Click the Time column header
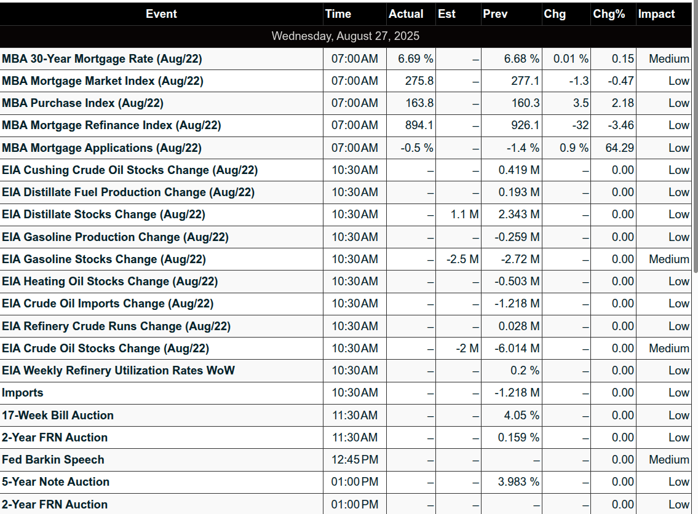698x514 pixels. [x=338, y=14]
